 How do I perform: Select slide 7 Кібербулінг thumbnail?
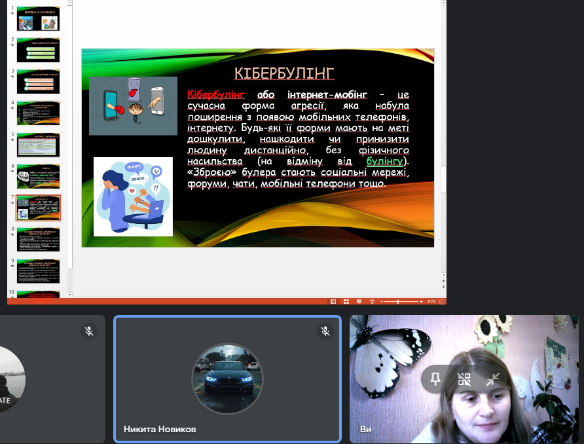coord(38,208)
